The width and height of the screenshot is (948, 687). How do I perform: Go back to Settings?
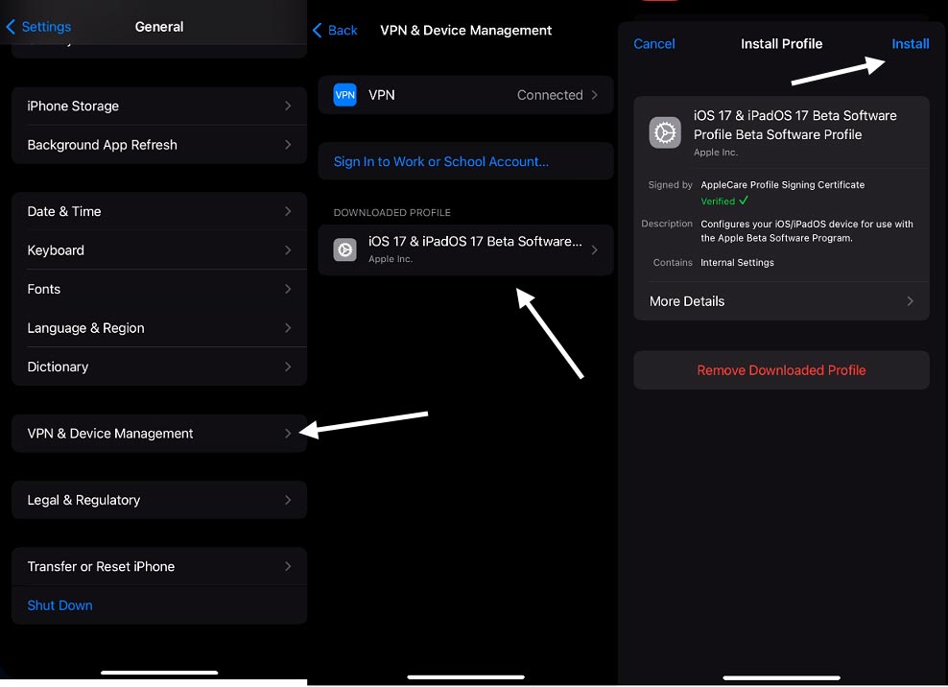click(38, 27)
